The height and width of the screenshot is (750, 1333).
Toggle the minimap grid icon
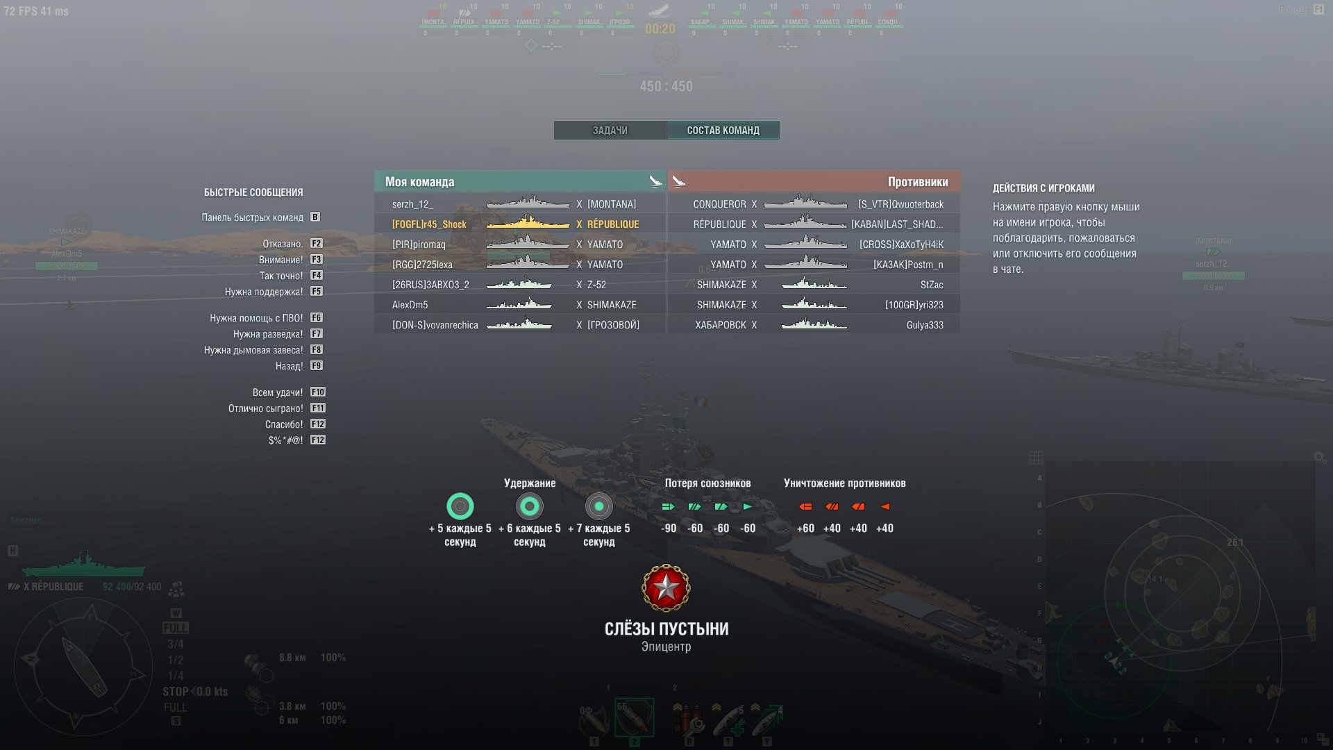point(1036,458)
